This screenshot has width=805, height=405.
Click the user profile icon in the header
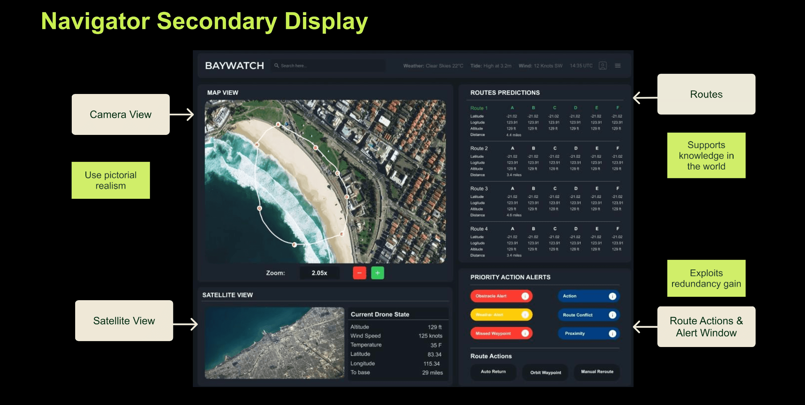tap(603, 65)
